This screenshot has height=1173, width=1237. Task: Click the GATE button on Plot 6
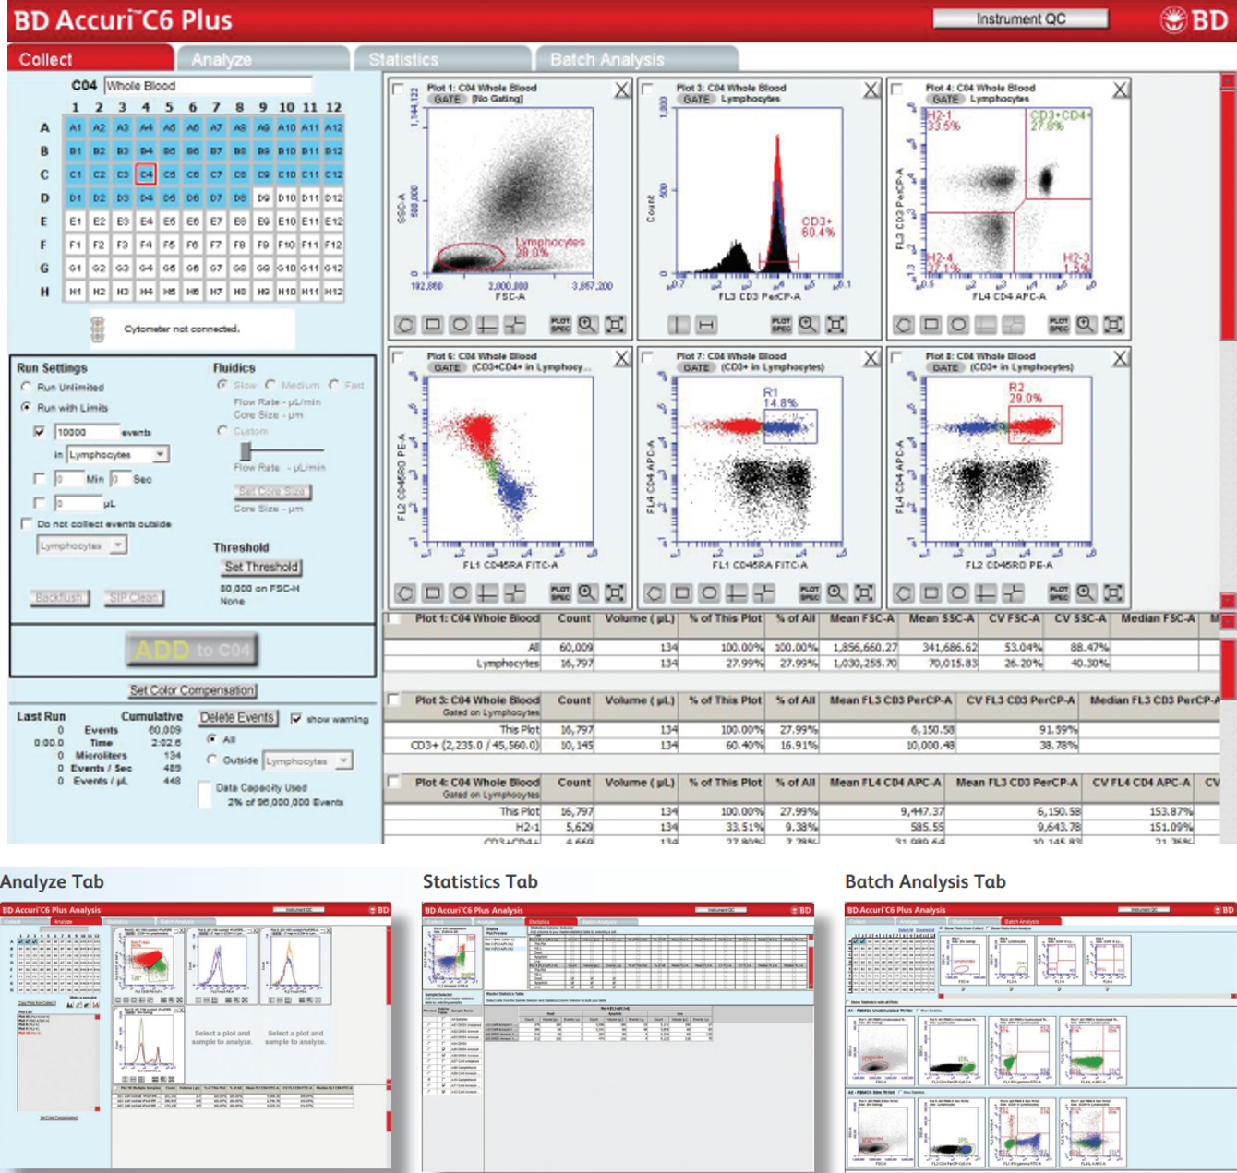pyautogui.click(x=447, y=367)
